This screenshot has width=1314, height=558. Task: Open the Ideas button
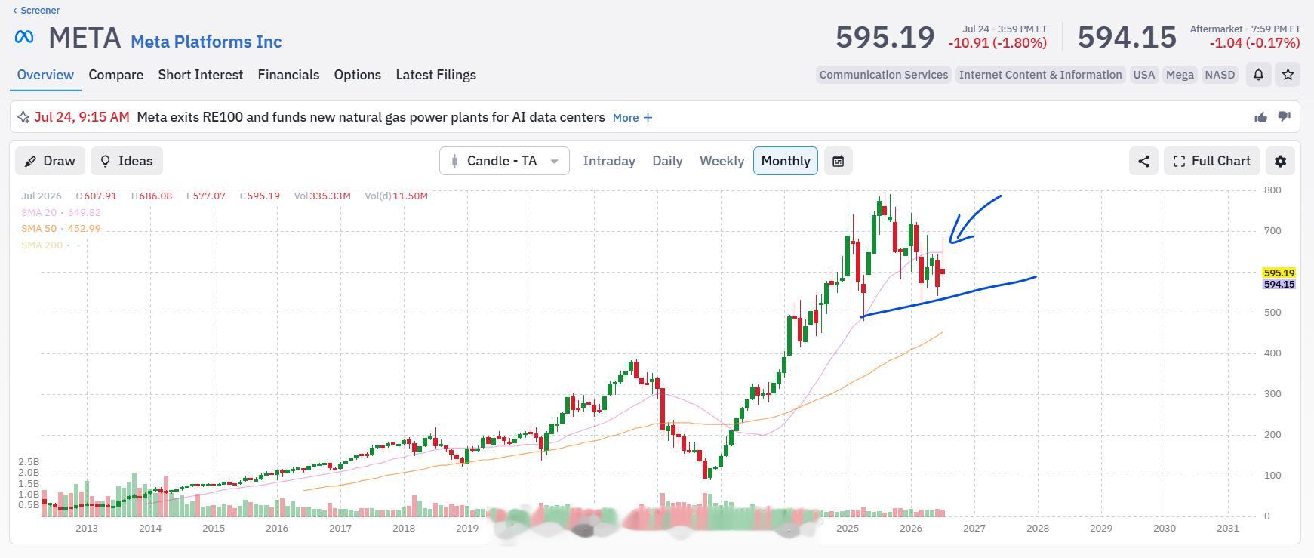coord(127,161)
